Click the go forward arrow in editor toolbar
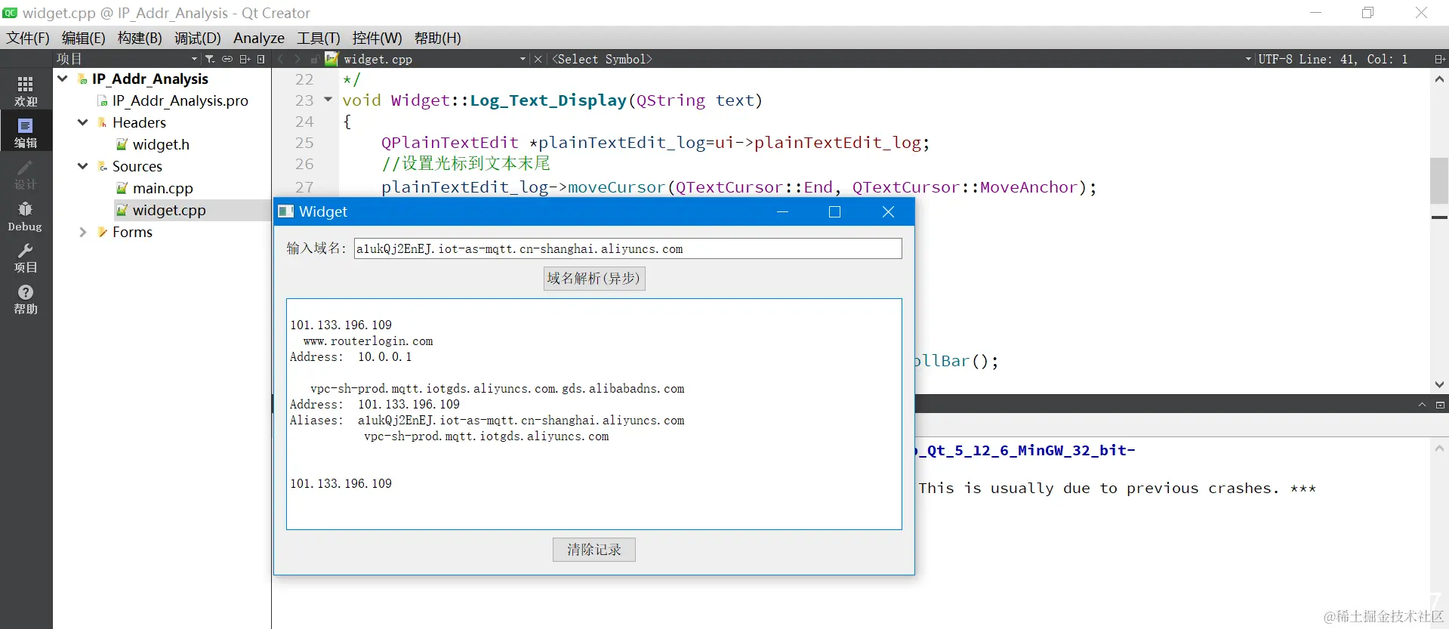The width and height of the screenshot is (1449, 629). click(x=298, y=59)
